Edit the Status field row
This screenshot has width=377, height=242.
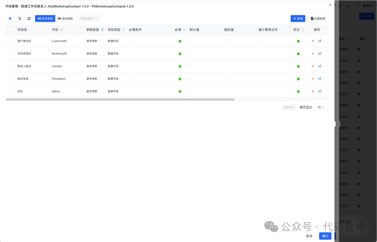click(320, 91)
